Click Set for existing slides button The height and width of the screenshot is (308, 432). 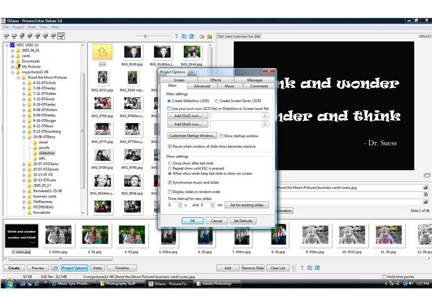click(x=246, y=205)
